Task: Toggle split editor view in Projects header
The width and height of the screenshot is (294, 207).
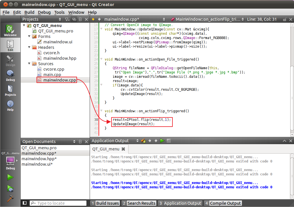Action: coord(80,19)
